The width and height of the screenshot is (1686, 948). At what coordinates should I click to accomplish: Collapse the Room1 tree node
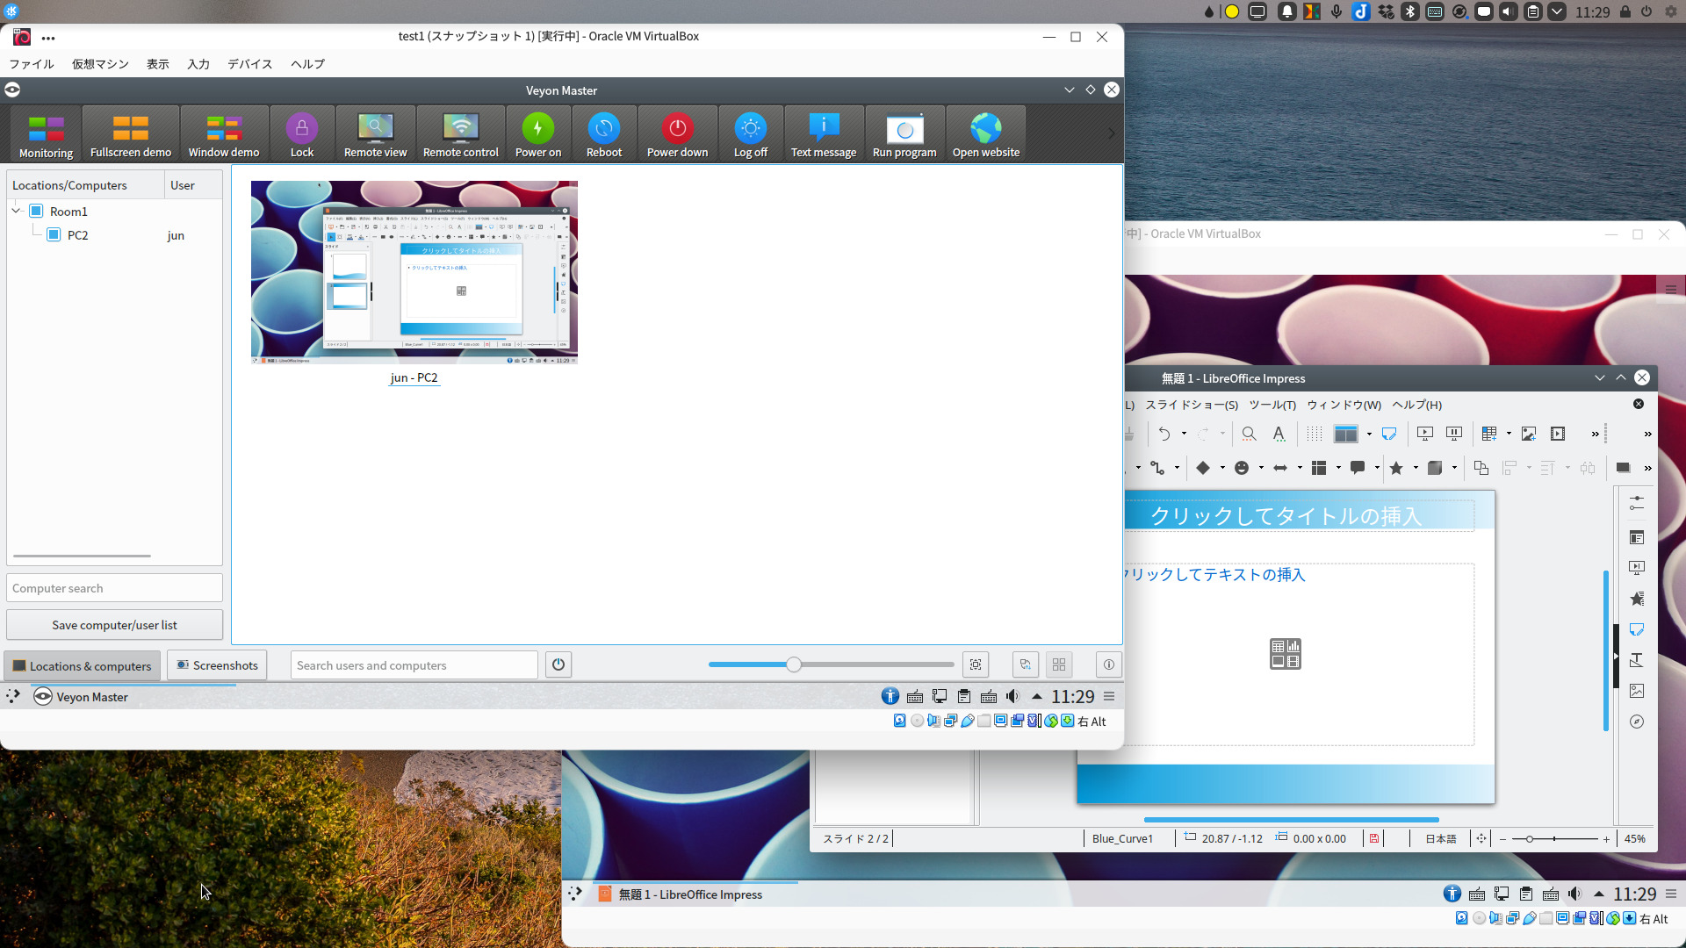coord(17,212)
